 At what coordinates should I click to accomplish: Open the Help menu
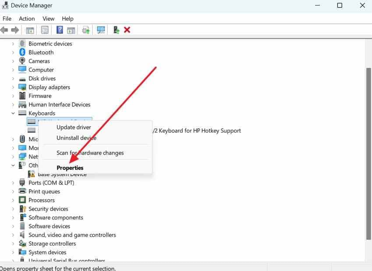pos(67,18)
